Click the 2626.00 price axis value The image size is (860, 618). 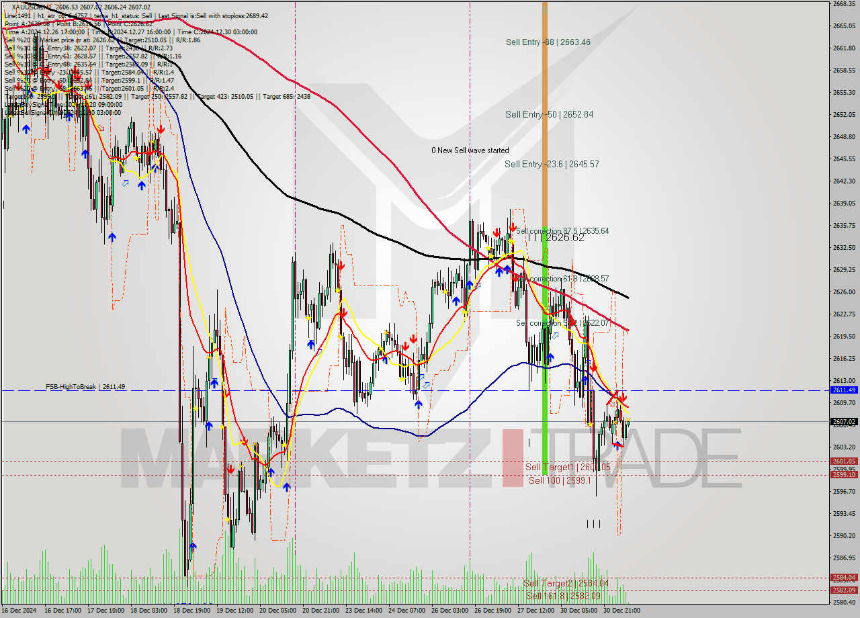[843, 292]
